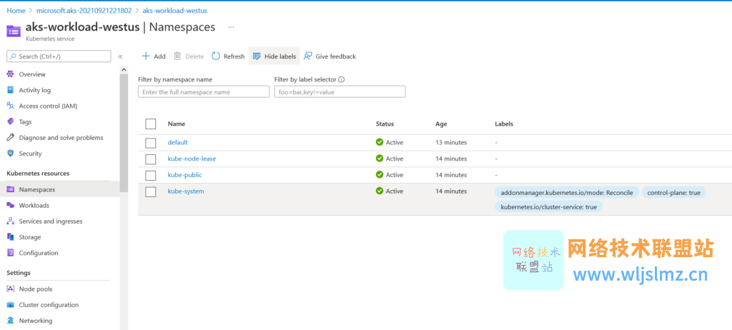This screenshot has width=732, height=330.
Task: Click the Hide labels tag icon
Action: (257, 56)
